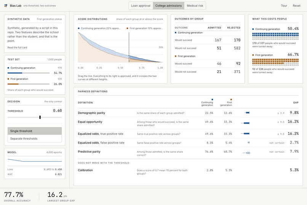Screen dimensions: 307x205
Task: Click the model loss curve chart
Action: [x=35, y=160]
